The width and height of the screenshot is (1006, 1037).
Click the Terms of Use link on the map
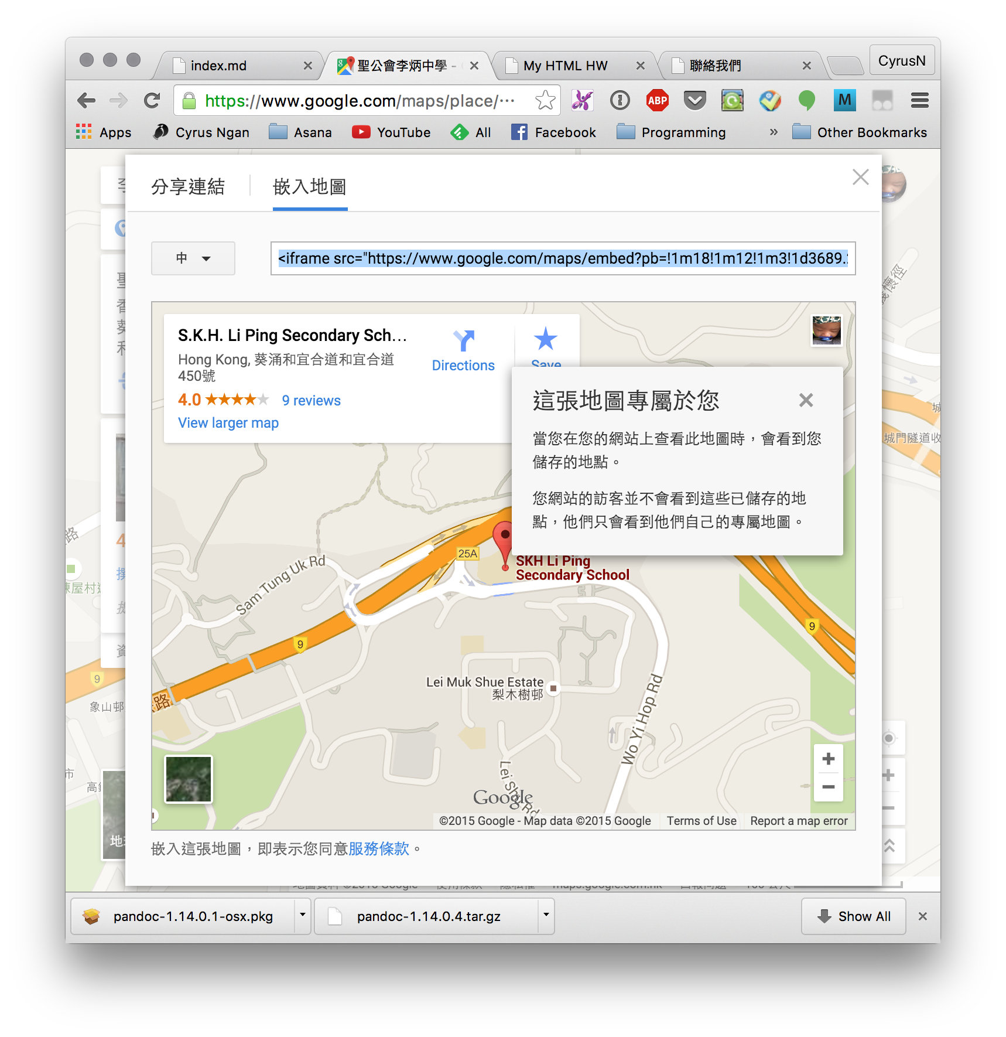[x=702, y=821]
